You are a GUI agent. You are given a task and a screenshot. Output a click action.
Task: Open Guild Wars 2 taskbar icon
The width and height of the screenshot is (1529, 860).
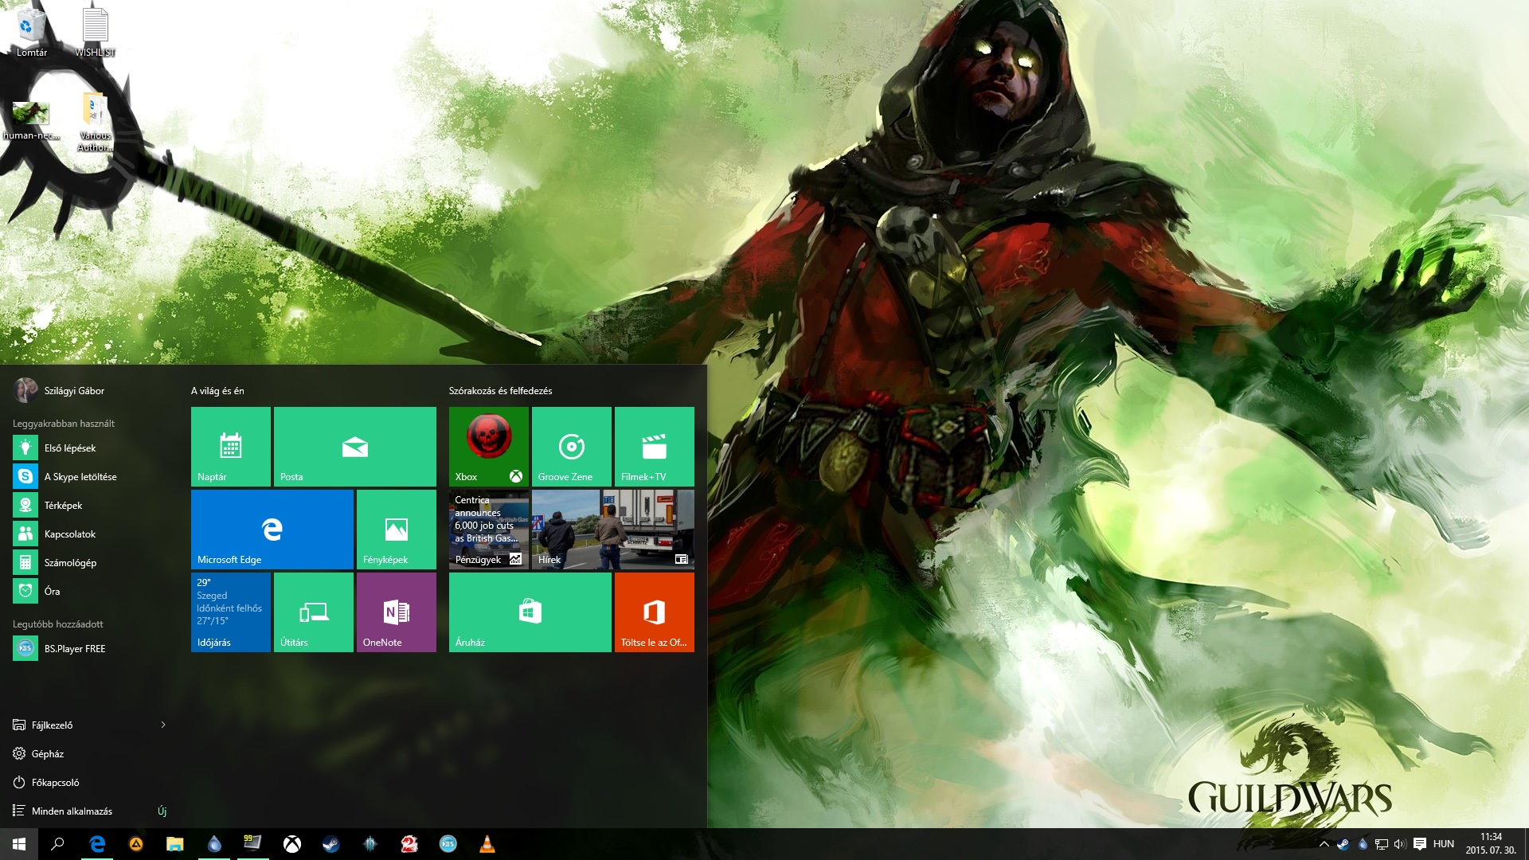[409, 844]
